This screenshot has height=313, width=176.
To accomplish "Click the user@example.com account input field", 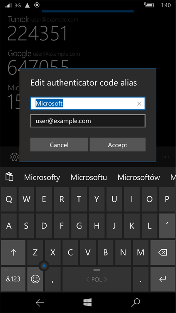I will pyautogui.click(x=88, y=121).
